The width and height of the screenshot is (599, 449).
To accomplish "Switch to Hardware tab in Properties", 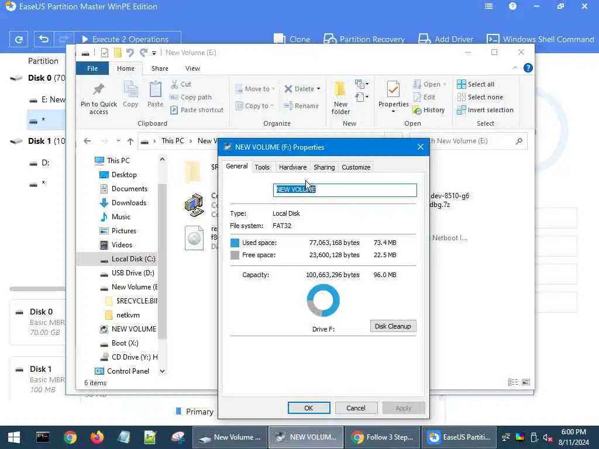I will coord(292,167).
